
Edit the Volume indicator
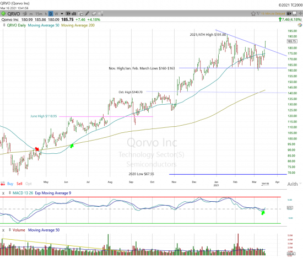point(19,230)
